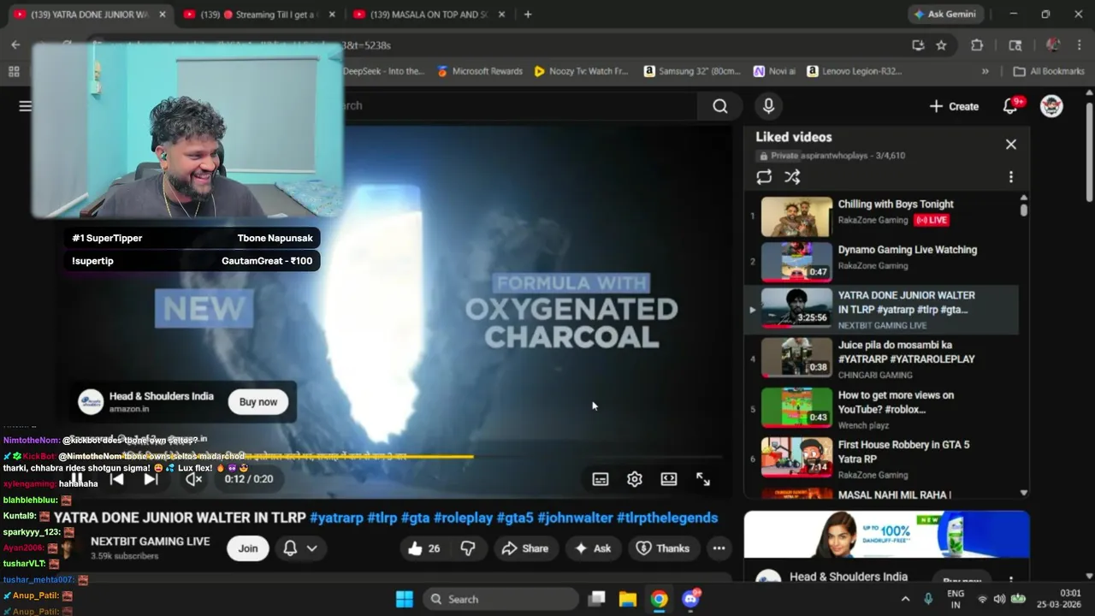Image resolution: width=1095 pixels, height=616 pixels.
Task: Open All Bookmarks folder
Action: click(x=1049, y=71)
